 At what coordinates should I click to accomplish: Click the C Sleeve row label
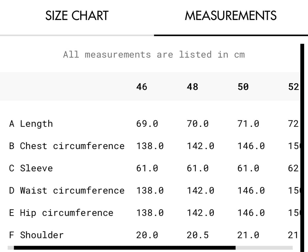31,168
